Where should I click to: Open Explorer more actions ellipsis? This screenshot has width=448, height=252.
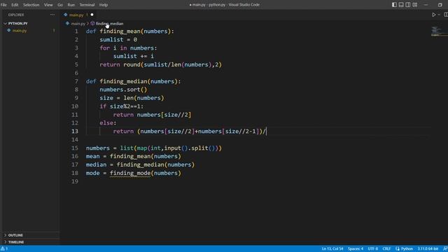pos(52,15)
